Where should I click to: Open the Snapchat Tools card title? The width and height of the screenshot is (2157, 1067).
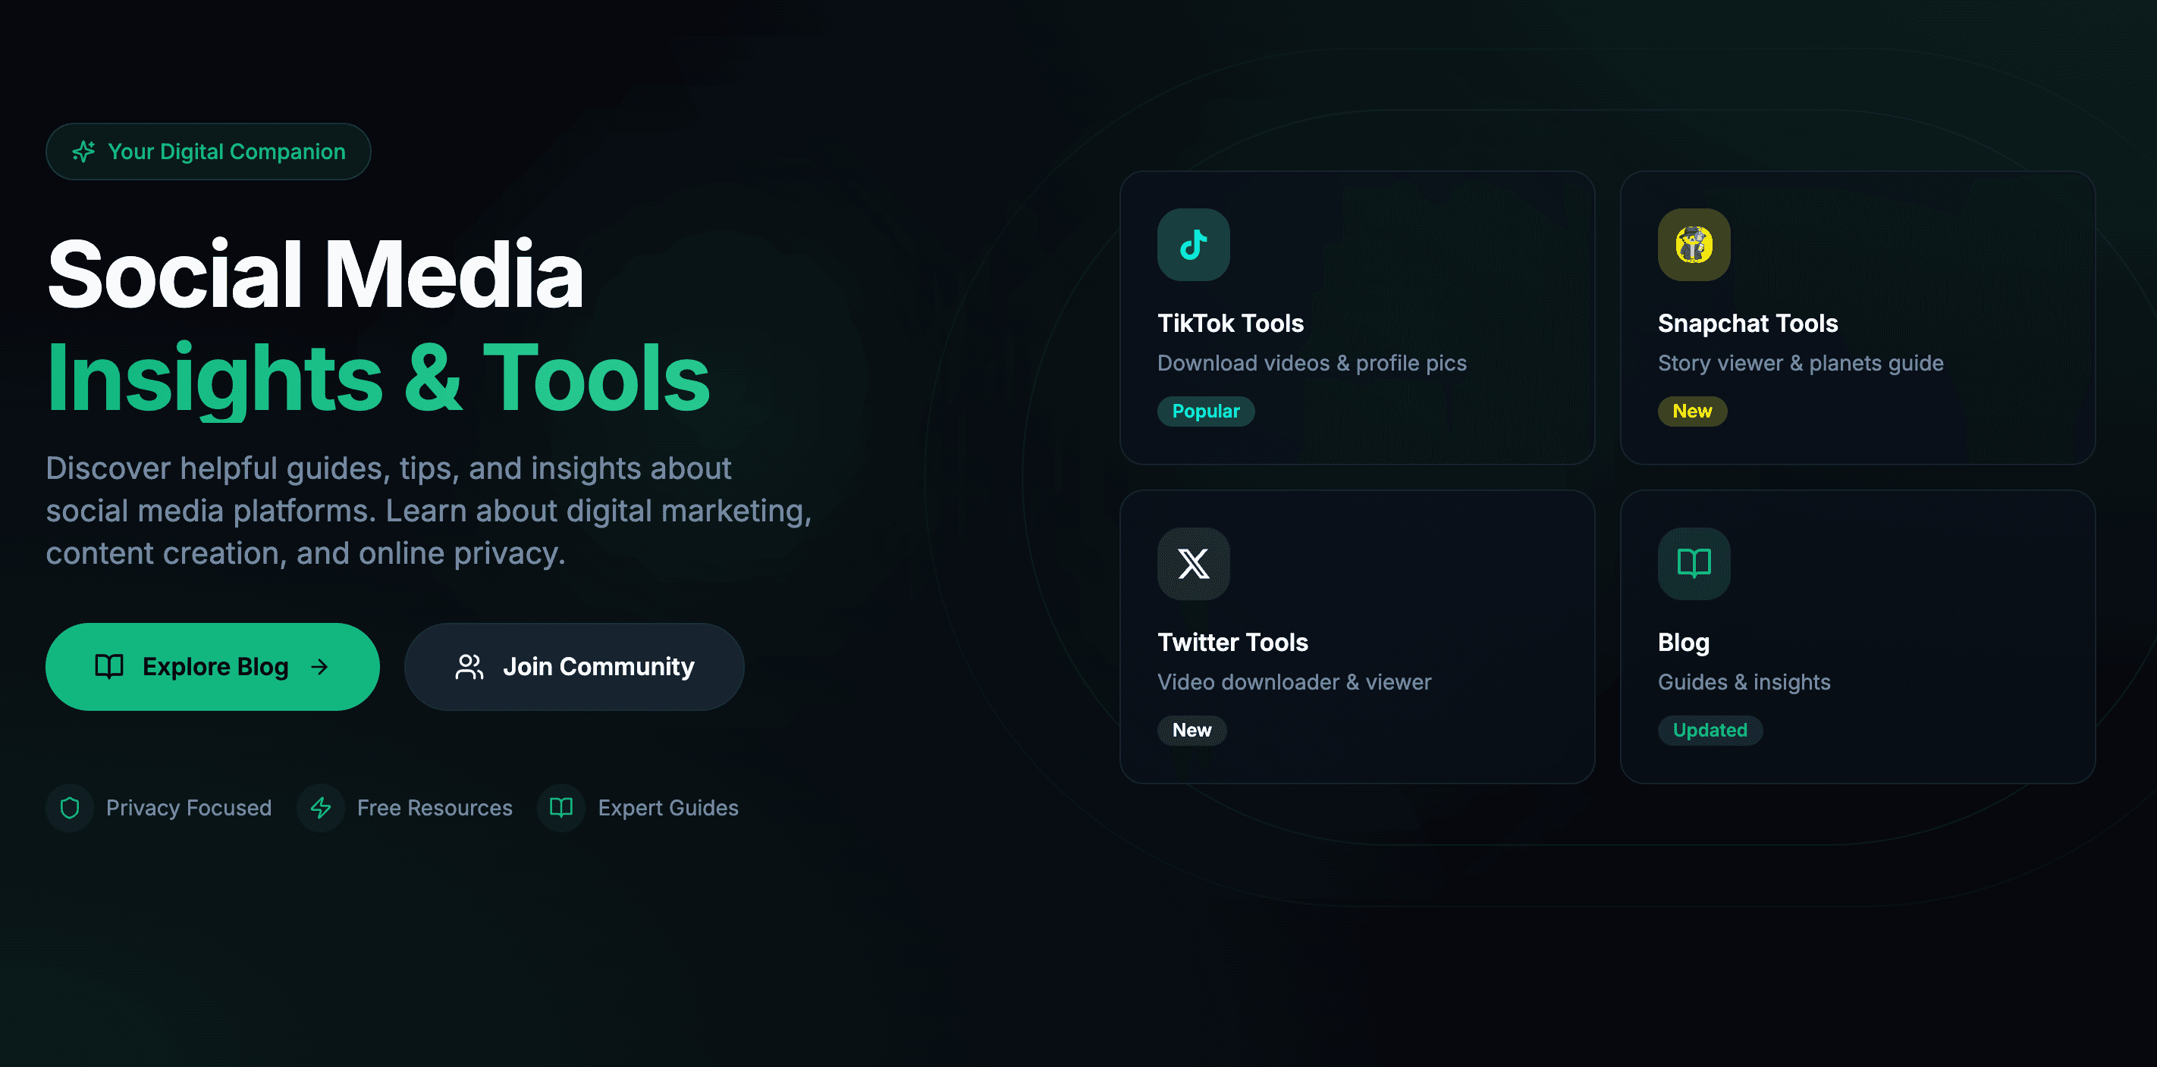(x=1747, y=323)
